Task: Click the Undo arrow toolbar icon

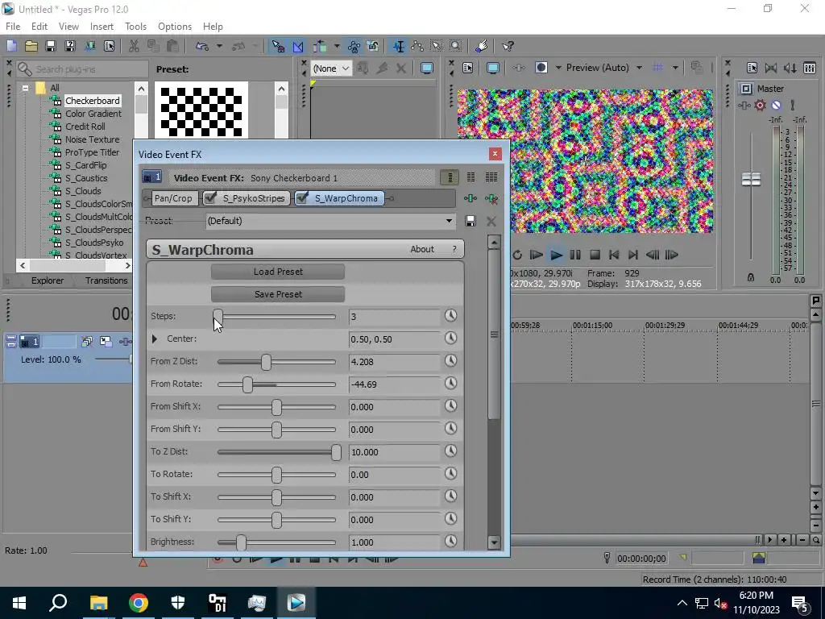Action: click(202, 46)
